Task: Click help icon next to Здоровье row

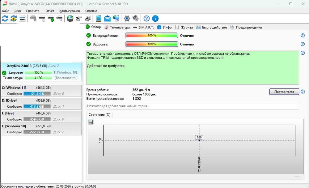Action: pos(303,44)
